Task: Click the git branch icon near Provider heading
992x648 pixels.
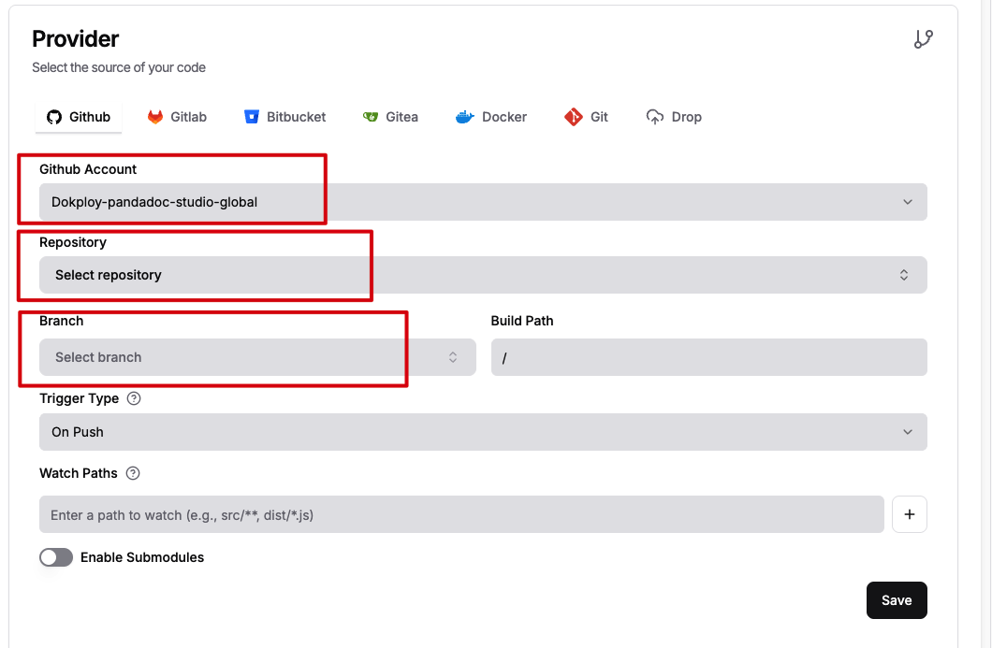Action: 923,39
